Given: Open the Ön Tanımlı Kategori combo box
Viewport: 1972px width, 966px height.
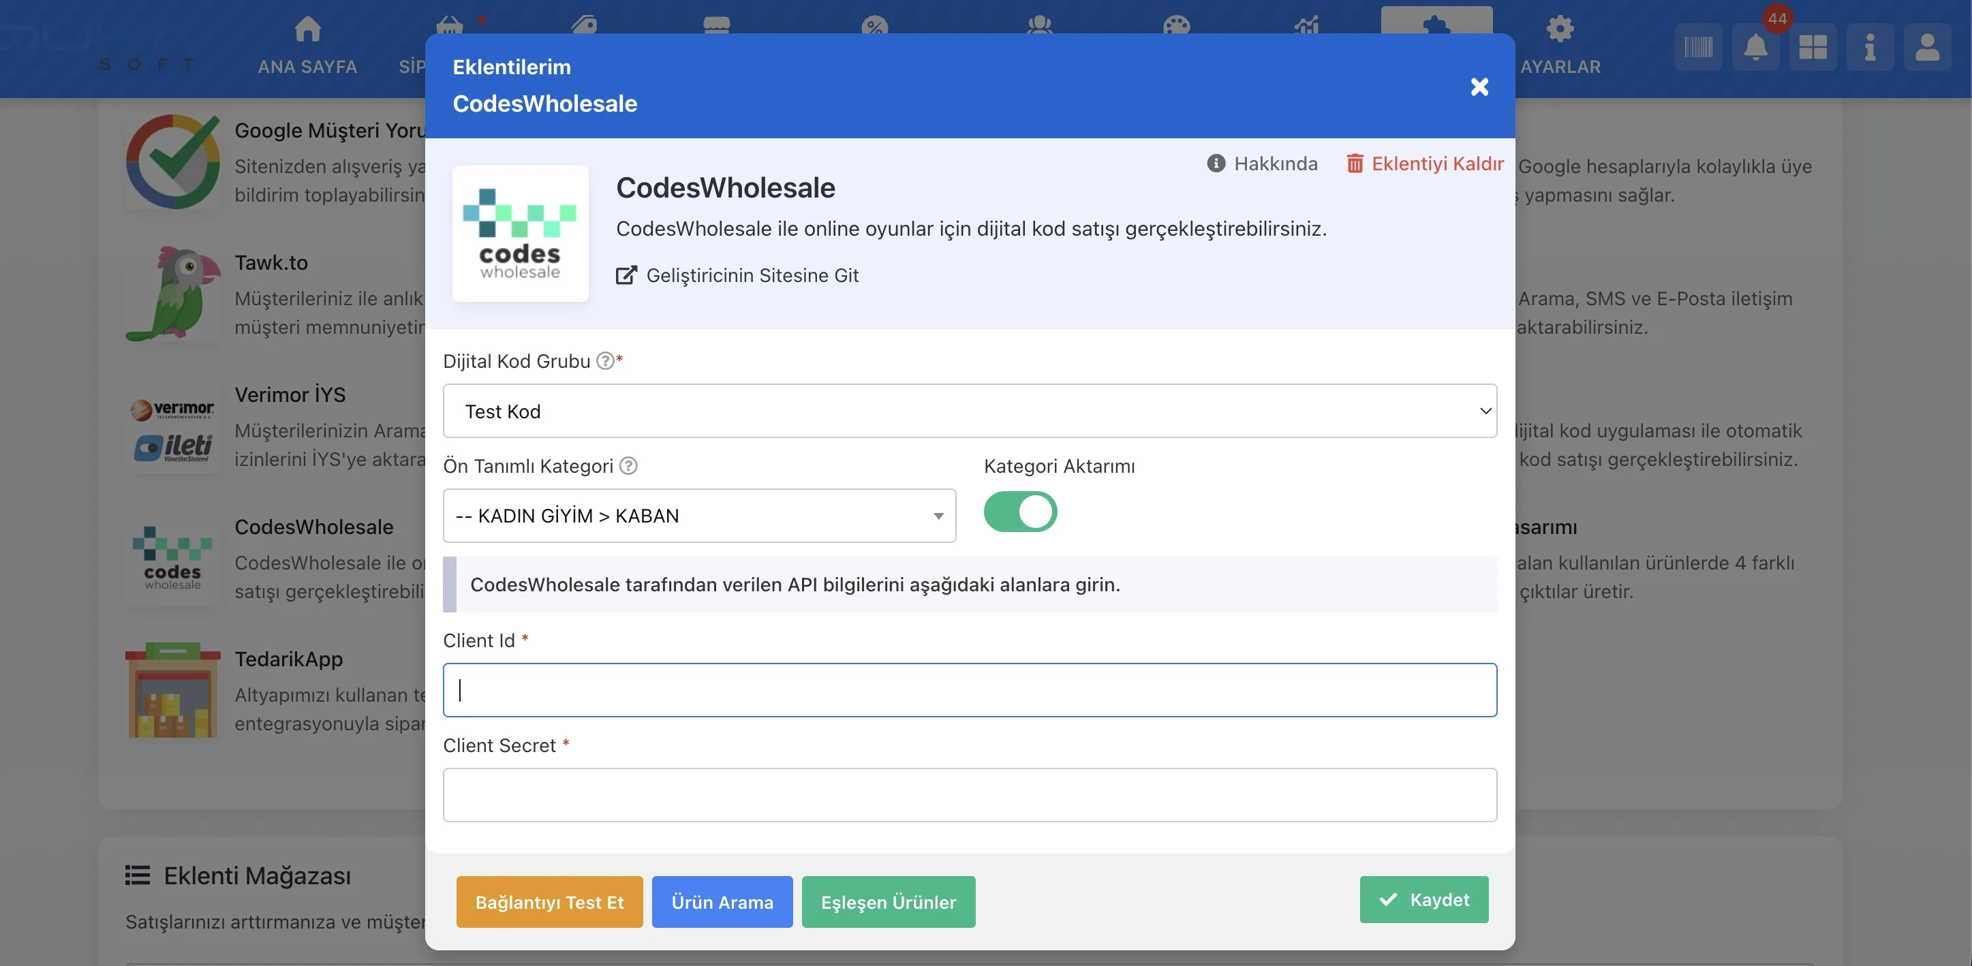Looking at the screenshot, I should (698, 516).
